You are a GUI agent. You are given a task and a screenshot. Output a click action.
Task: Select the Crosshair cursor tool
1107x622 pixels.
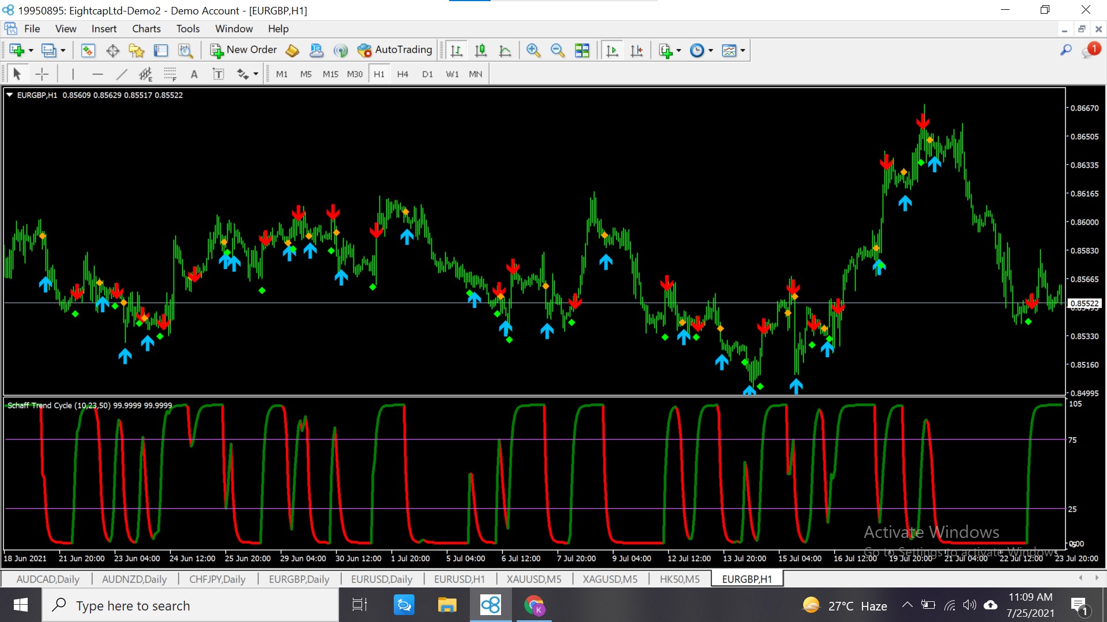[x=42, y=74]
